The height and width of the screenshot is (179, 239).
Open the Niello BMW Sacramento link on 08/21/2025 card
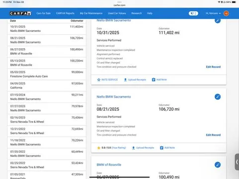click(x=114, y=96)
